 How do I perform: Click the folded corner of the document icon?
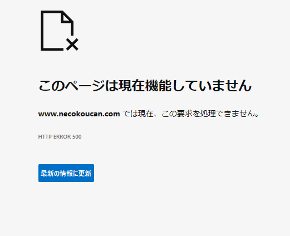pyautogui.click(x=67, y=18)
